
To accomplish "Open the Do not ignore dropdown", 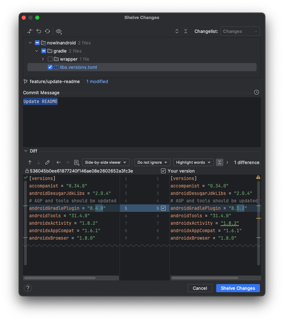I will click(152, 162).
